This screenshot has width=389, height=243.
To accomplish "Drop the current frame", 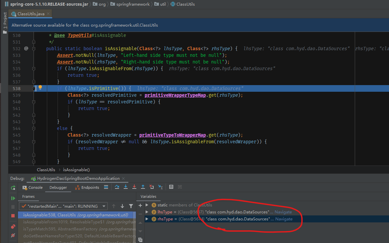I will 152,187.
